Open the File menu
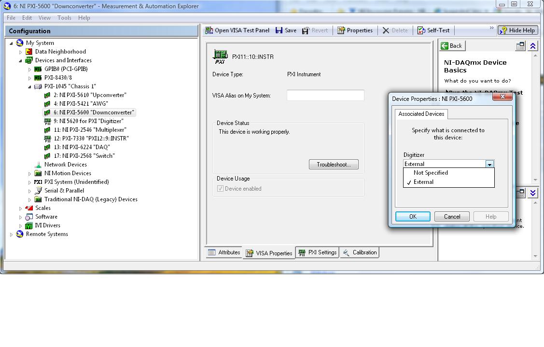This screenshot has width=544, height=347. (11, 18)
